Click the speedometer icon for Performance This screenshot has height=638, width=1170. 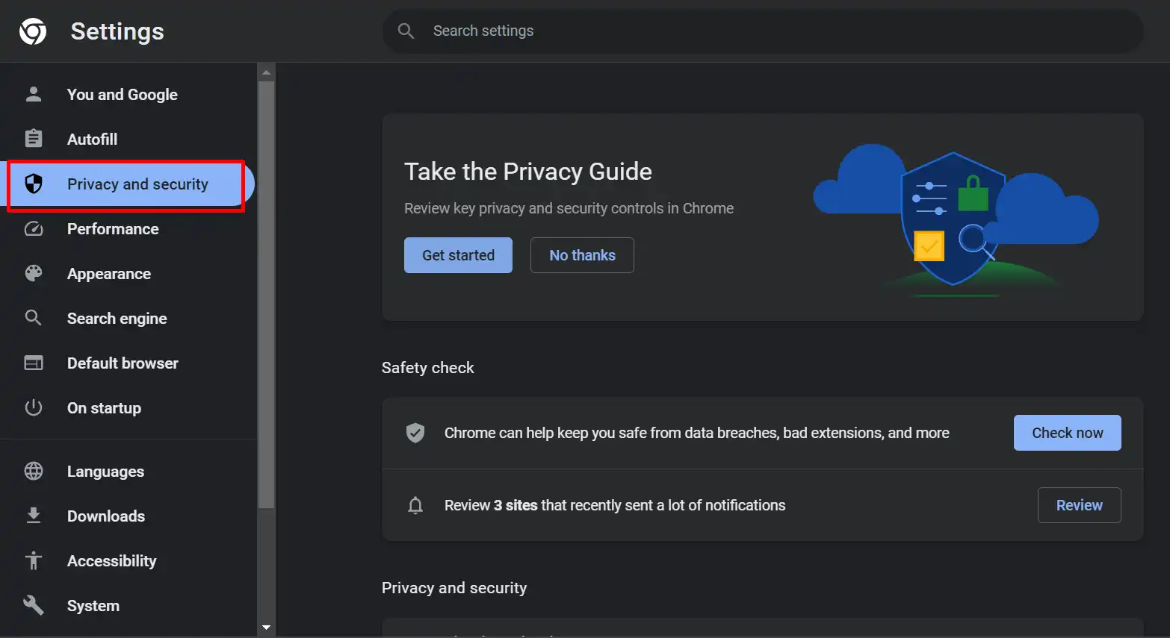[34, 228]
